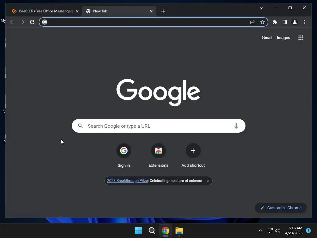This screenshot has width=317, height=238.
Task: Click the magnifier in search box
Action: (80, 126)
